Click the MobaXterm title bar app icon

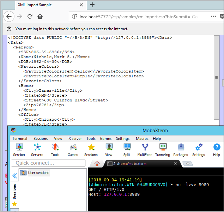point(13,130)
